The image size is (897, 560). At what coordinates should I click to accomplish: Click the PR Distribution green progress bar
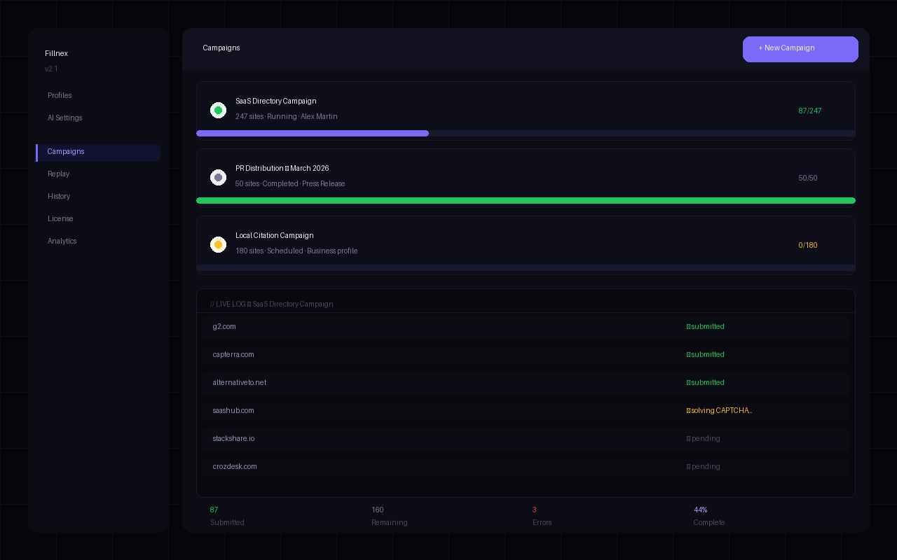(526, 200)
